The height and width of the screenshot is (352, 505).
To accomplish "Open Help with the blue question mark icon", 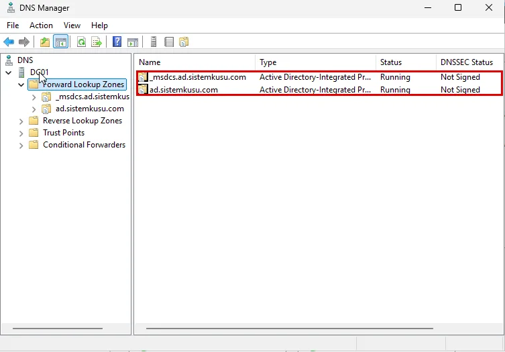I will pyautogui.click(x=117, y=42).
